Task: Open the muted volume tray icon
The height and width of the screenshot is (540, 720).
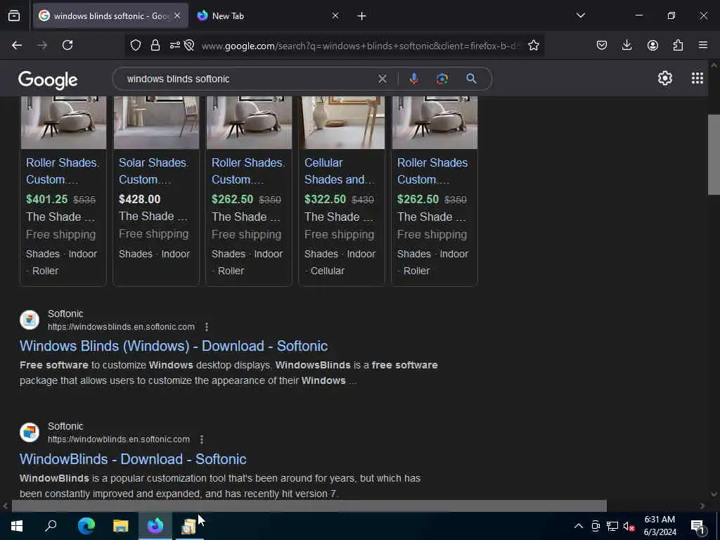Action: pyautogui.click(x=629, y=526)
